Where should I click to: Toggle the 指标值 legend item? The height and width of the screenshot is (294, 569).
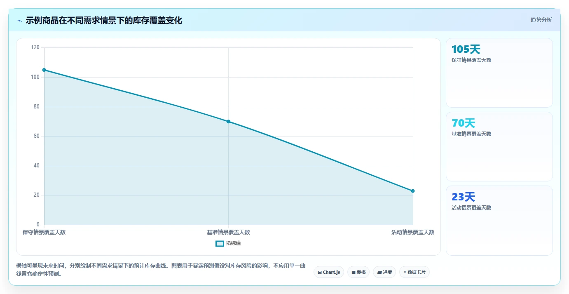tap(228, 243)
